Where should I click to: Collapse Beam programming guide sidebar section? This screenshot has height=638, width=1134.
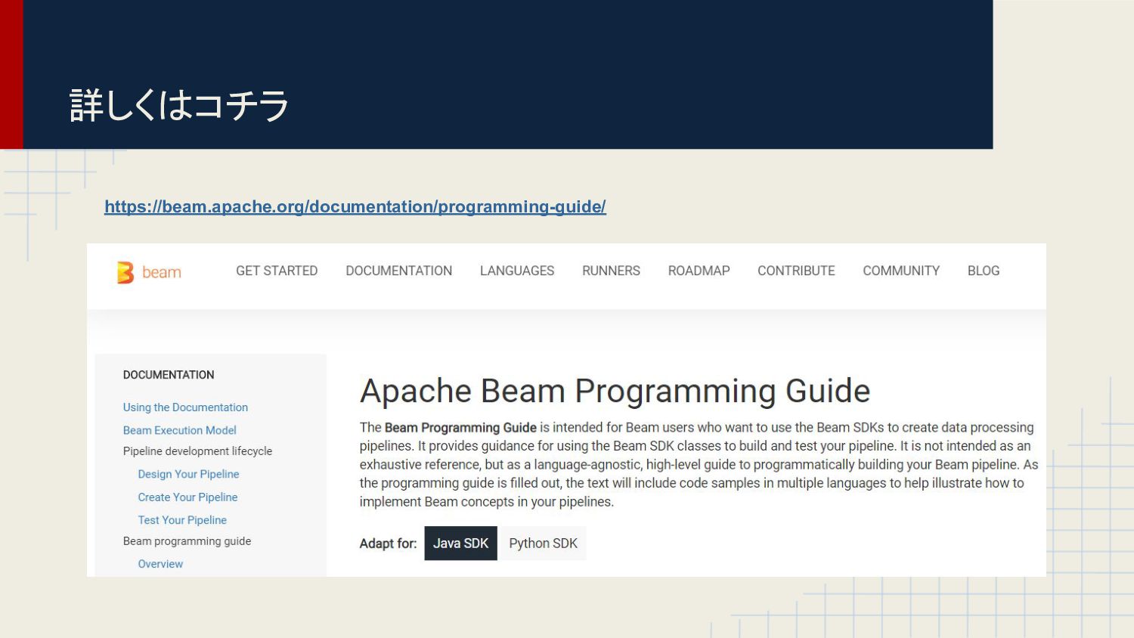[x=187, y=541]
